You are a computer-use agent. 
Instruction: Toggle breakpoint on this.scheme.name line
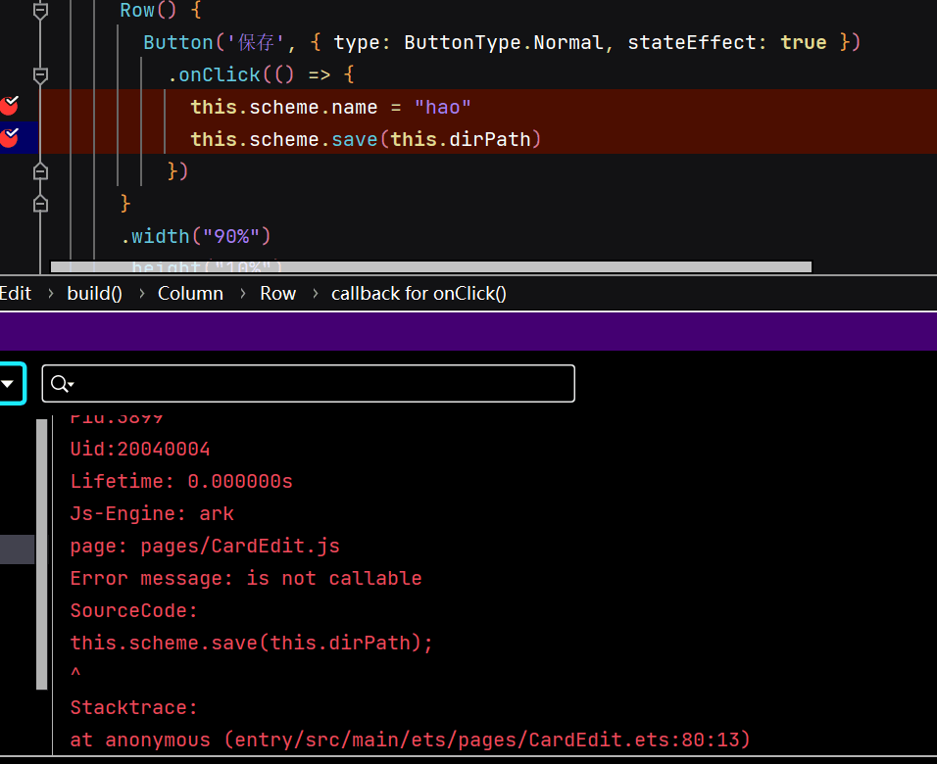point(10,106)
